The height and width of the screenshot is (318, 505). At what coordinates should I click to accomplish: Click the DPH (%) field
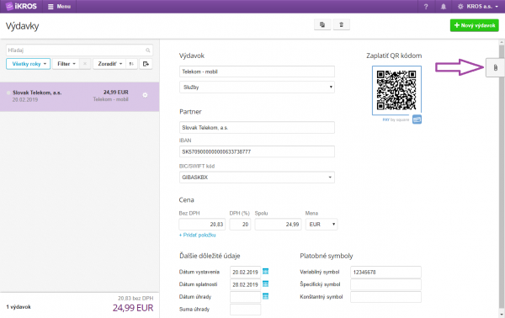point(240,225)
